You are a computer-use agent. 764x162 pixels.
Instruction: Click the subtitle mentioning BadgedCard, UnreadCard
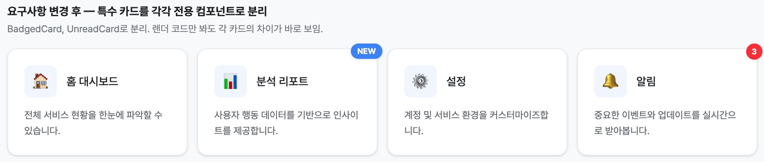pos(165,29)
